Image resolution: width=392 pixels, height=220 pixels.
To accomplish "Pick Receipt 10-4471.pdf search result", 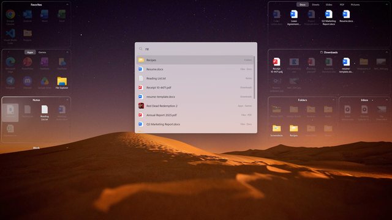I will [x=195, y=87].
